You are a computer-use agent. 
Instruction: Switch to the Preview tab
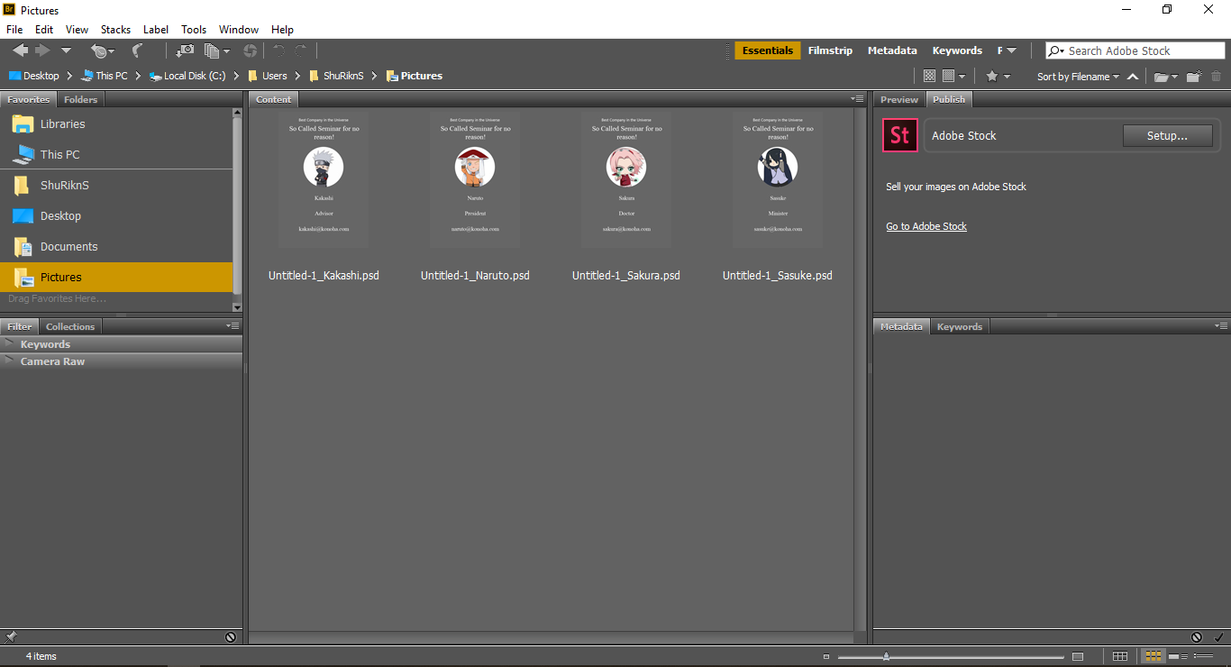tap(899, 99)
